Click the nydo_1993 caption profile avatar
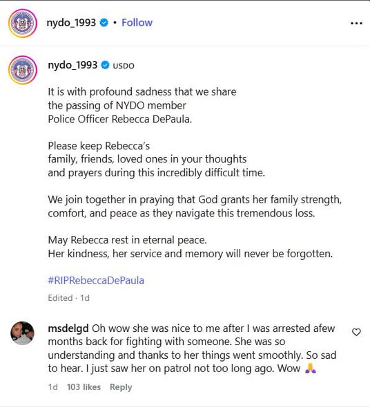 23,70
